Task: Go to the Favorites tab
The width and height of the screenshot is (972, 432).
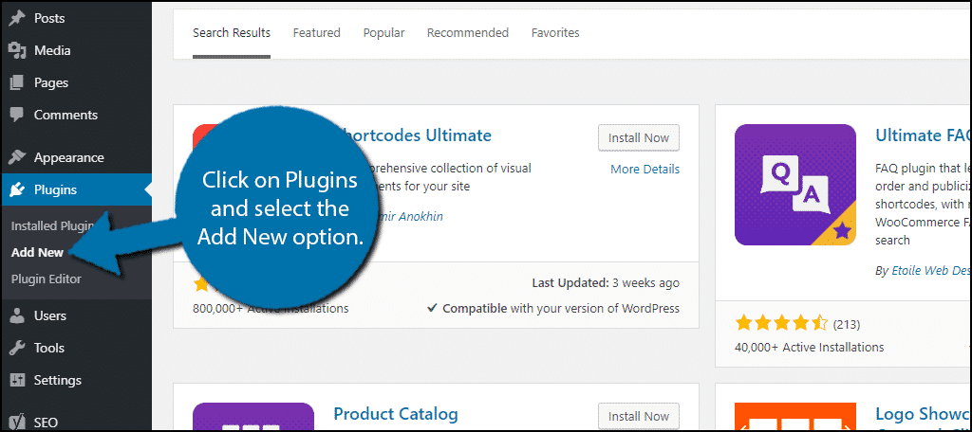Action: point(555,33)
